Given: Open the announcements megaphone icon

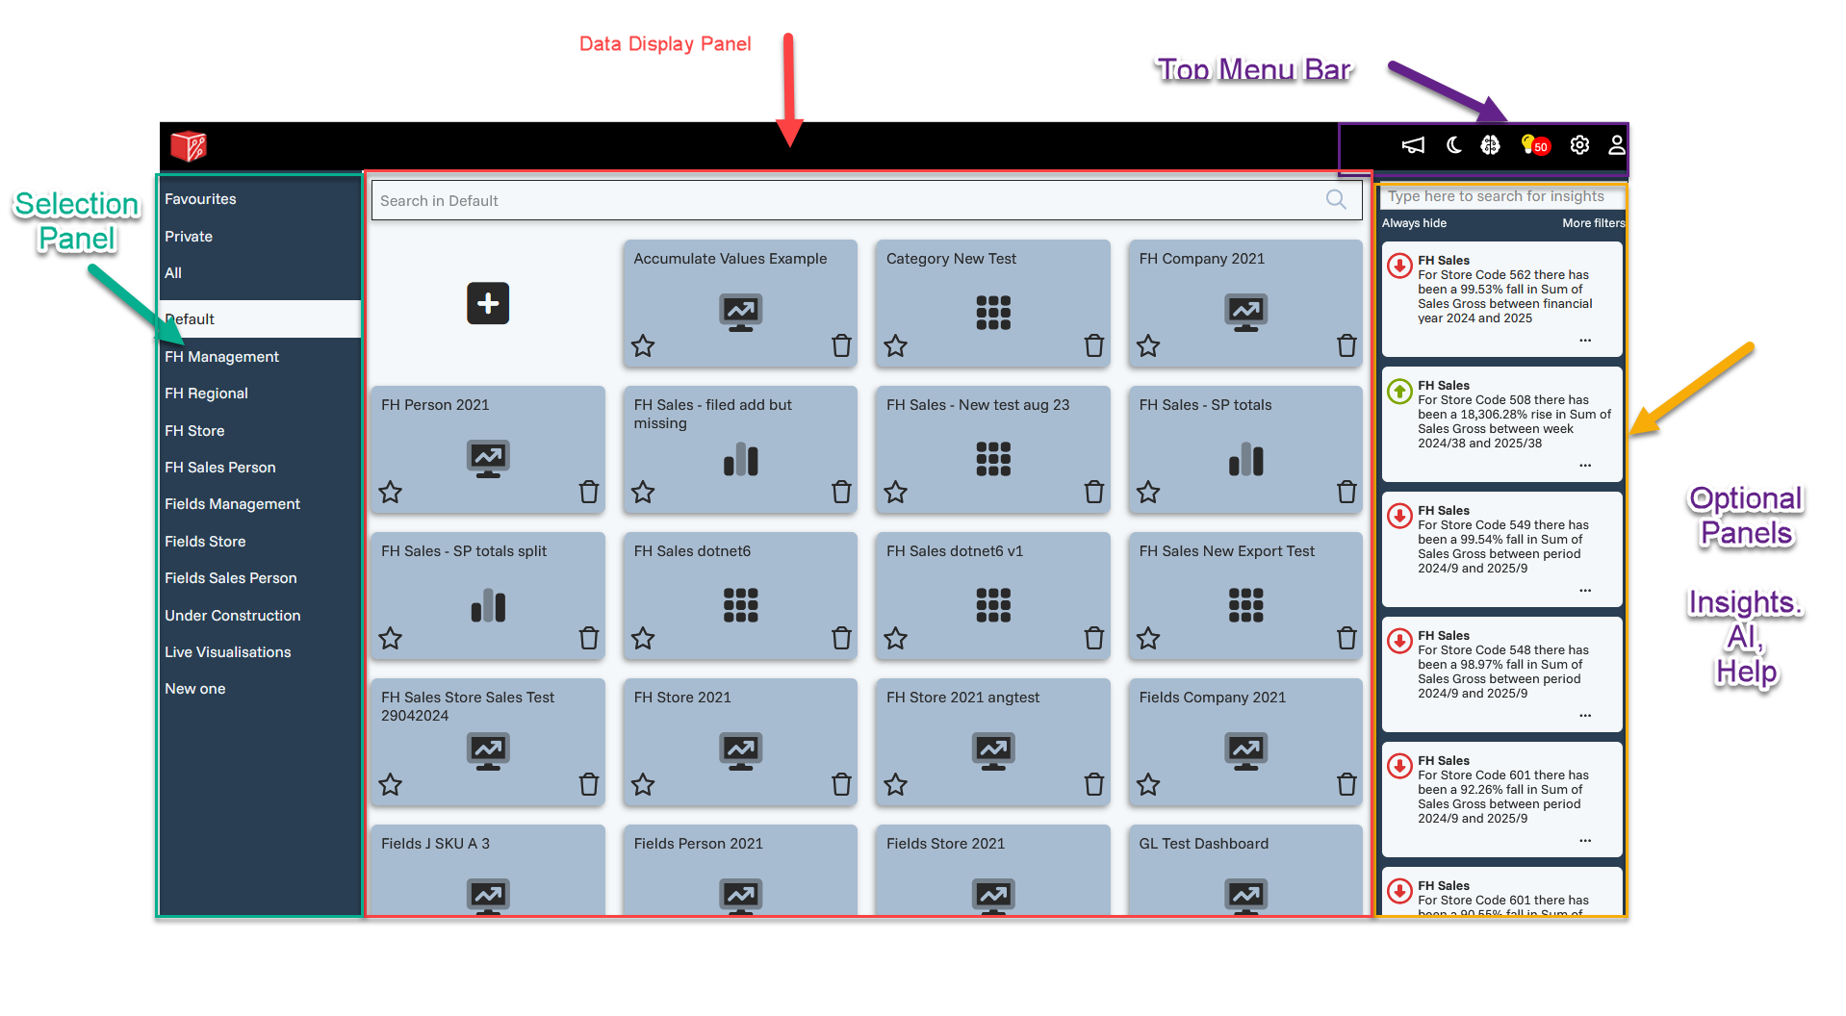Looking at the screenshot, I should (x=1413, y=145).
